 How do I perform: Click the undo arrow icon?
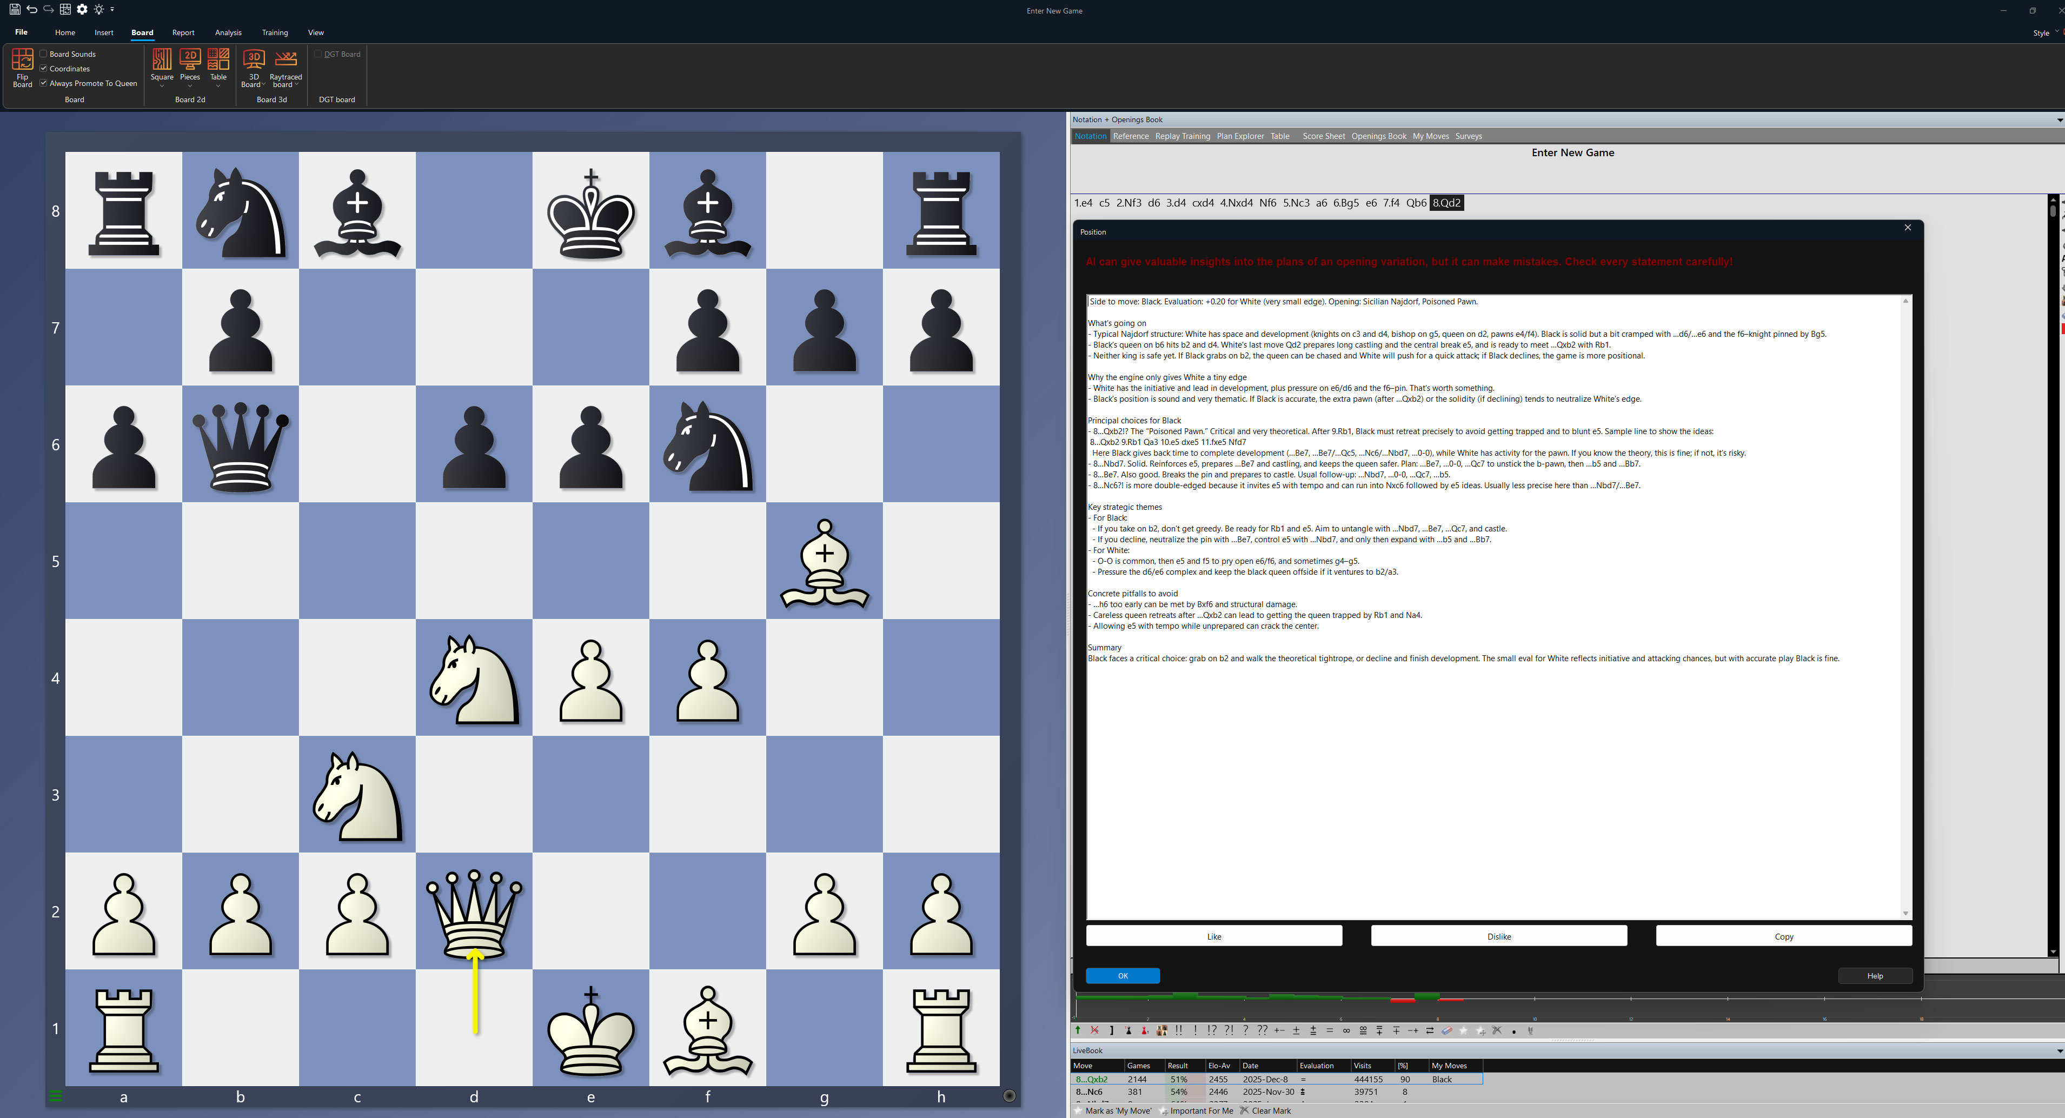point(32,9)
